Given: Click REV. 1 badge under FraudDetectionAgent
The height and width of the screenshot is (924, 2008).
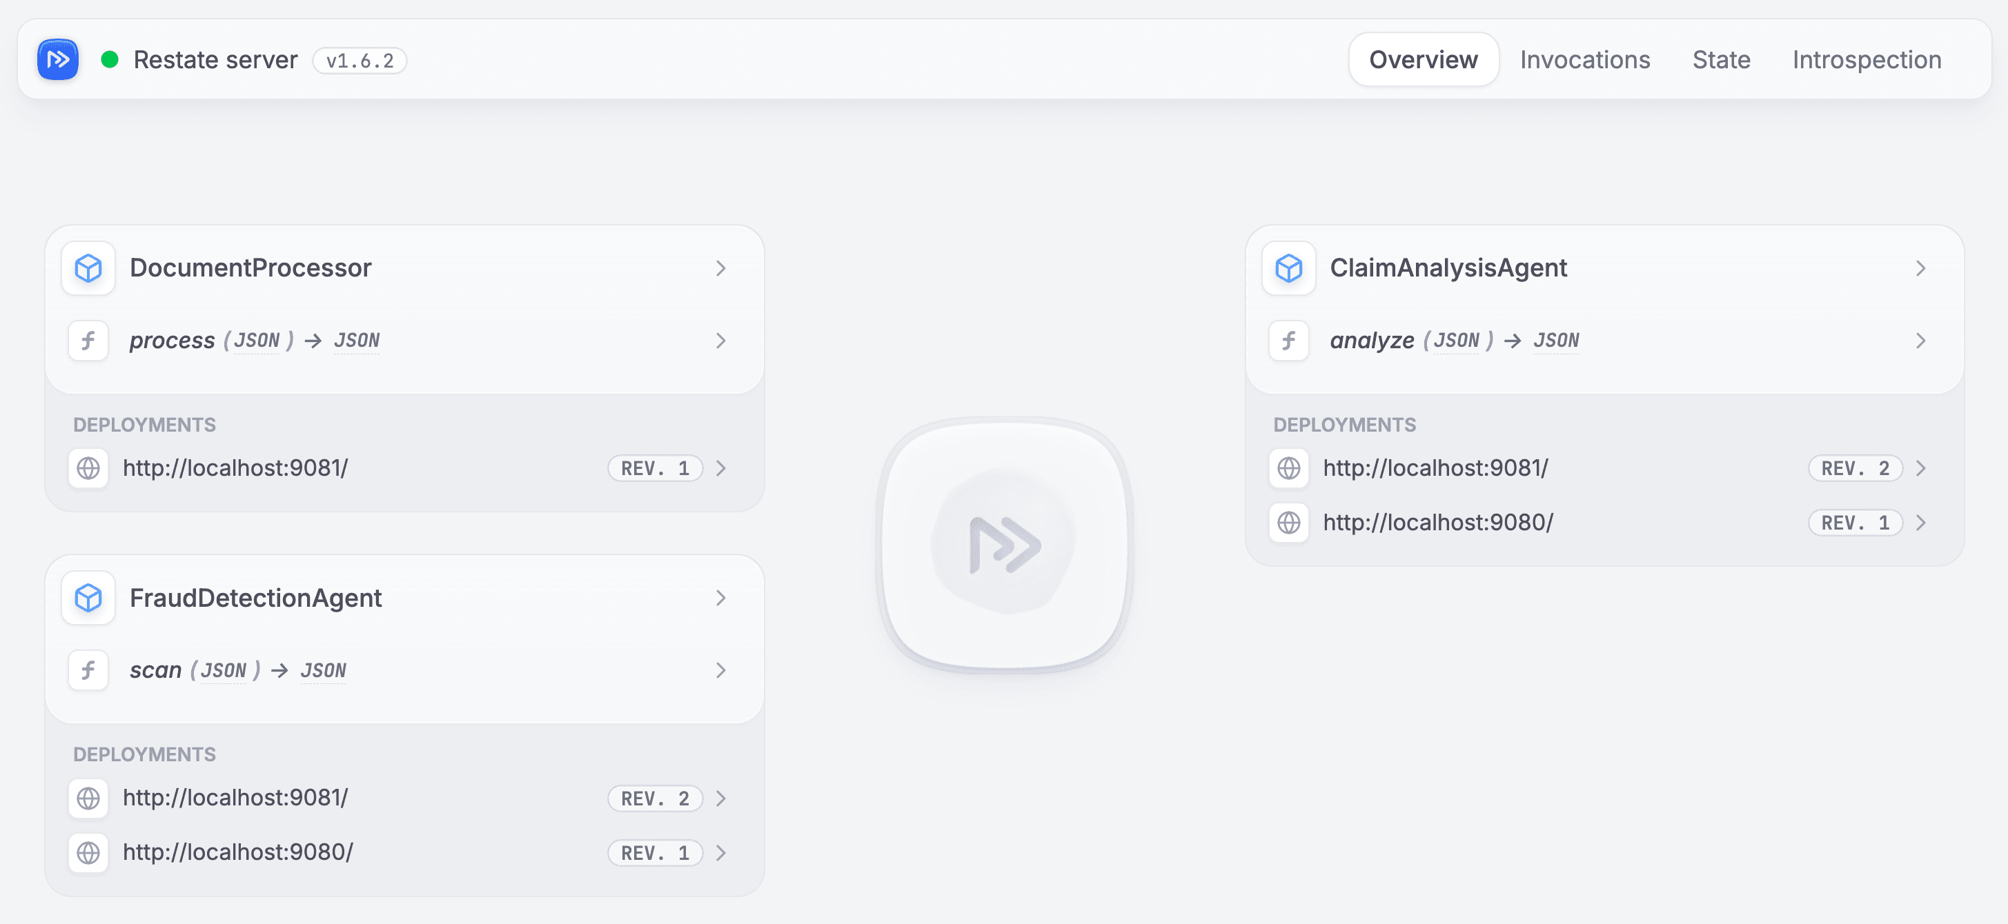Looking at the screenshot, I should [x=655, y=852].
